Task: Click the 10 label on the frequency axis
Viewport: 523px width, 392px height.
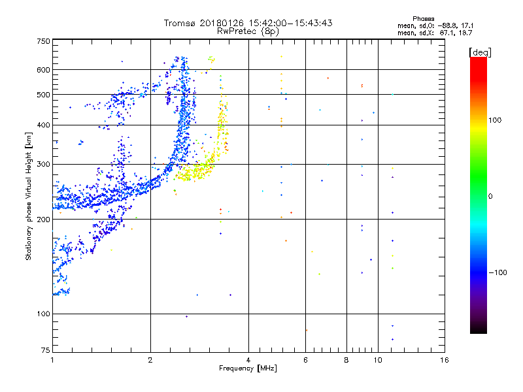Action: click(x=378, y=360)
